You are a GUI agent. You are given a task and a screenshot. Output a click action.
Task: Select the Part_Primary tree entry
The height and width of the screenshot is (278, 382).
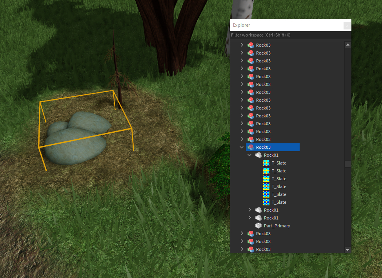(276, 226)
